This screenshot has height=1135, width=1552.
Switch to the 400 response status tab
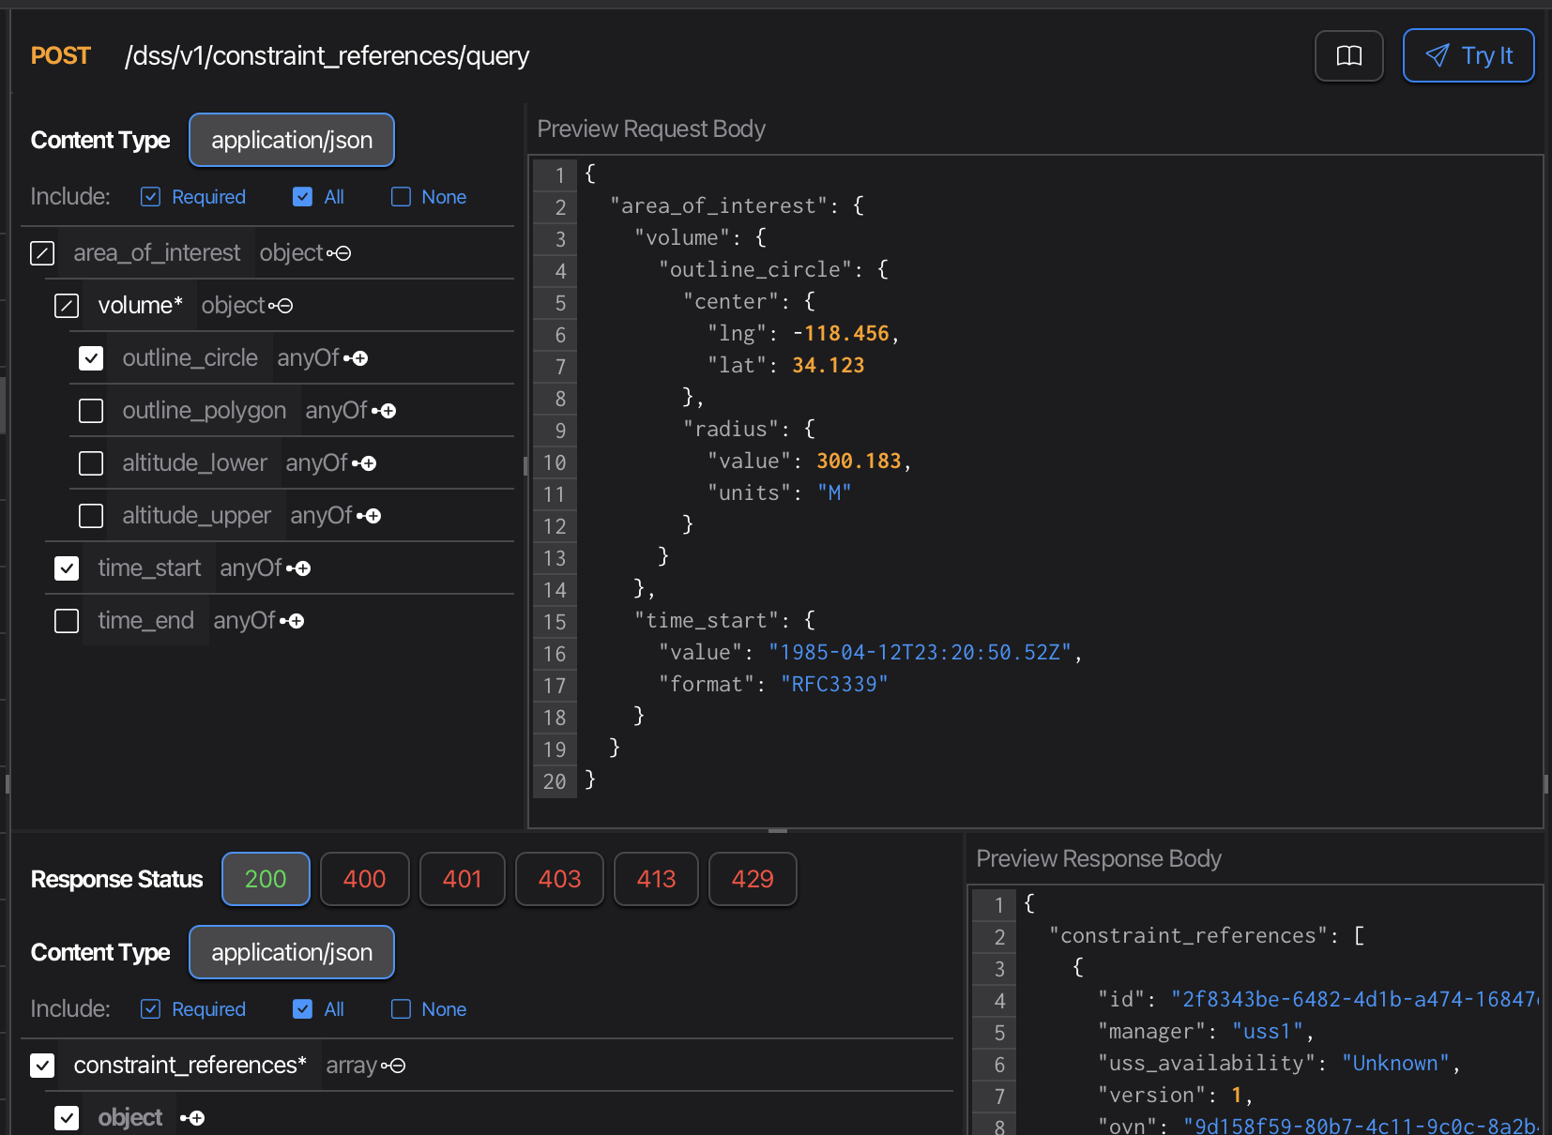point(364,879)
